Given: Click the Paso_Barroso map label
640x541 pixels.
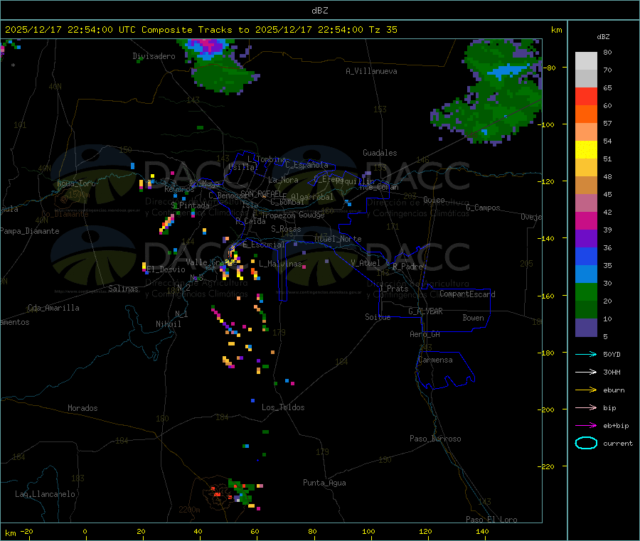Looking at the screenshot, I should (435, 439).
